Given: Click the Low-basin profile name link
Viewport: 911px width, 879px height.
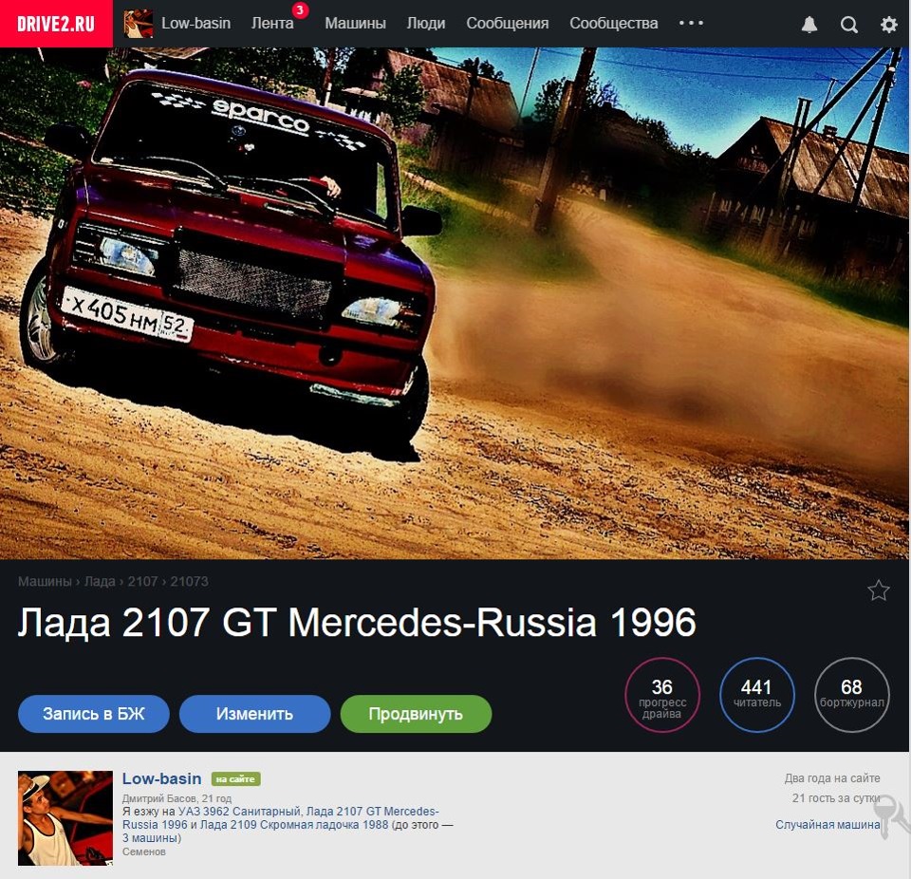Looking at the screenshot, I should click(161, 778).
